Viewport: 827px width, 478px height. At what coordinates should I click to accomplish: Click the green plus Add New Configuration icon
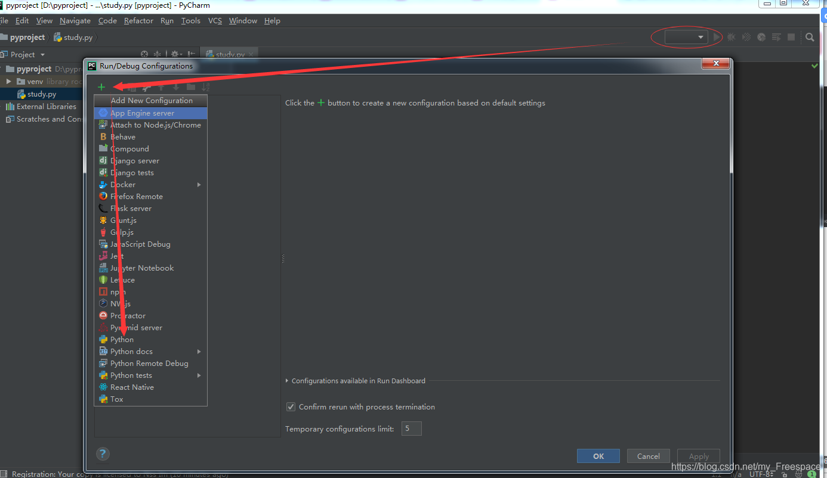click(x=101, y=87)
